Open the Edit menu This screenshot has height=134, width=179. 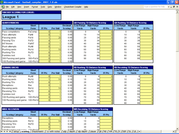tap(13, 7)
